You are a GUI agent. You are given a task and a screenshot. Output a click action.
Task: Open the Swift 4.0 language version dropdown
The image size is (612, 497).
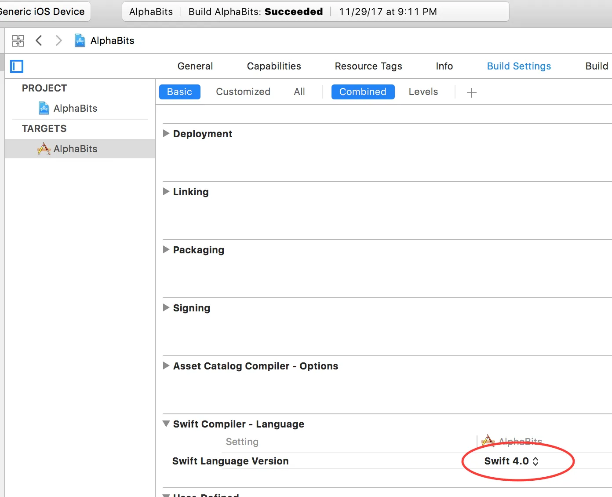click(x=511, y=461)
